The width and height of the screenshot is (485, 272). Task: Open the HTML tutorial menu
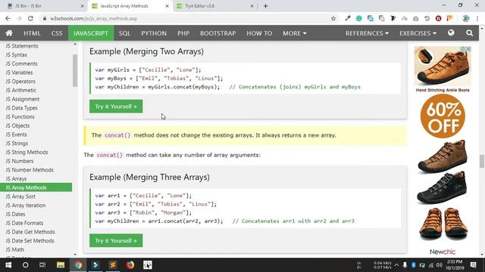coord(32,33)
